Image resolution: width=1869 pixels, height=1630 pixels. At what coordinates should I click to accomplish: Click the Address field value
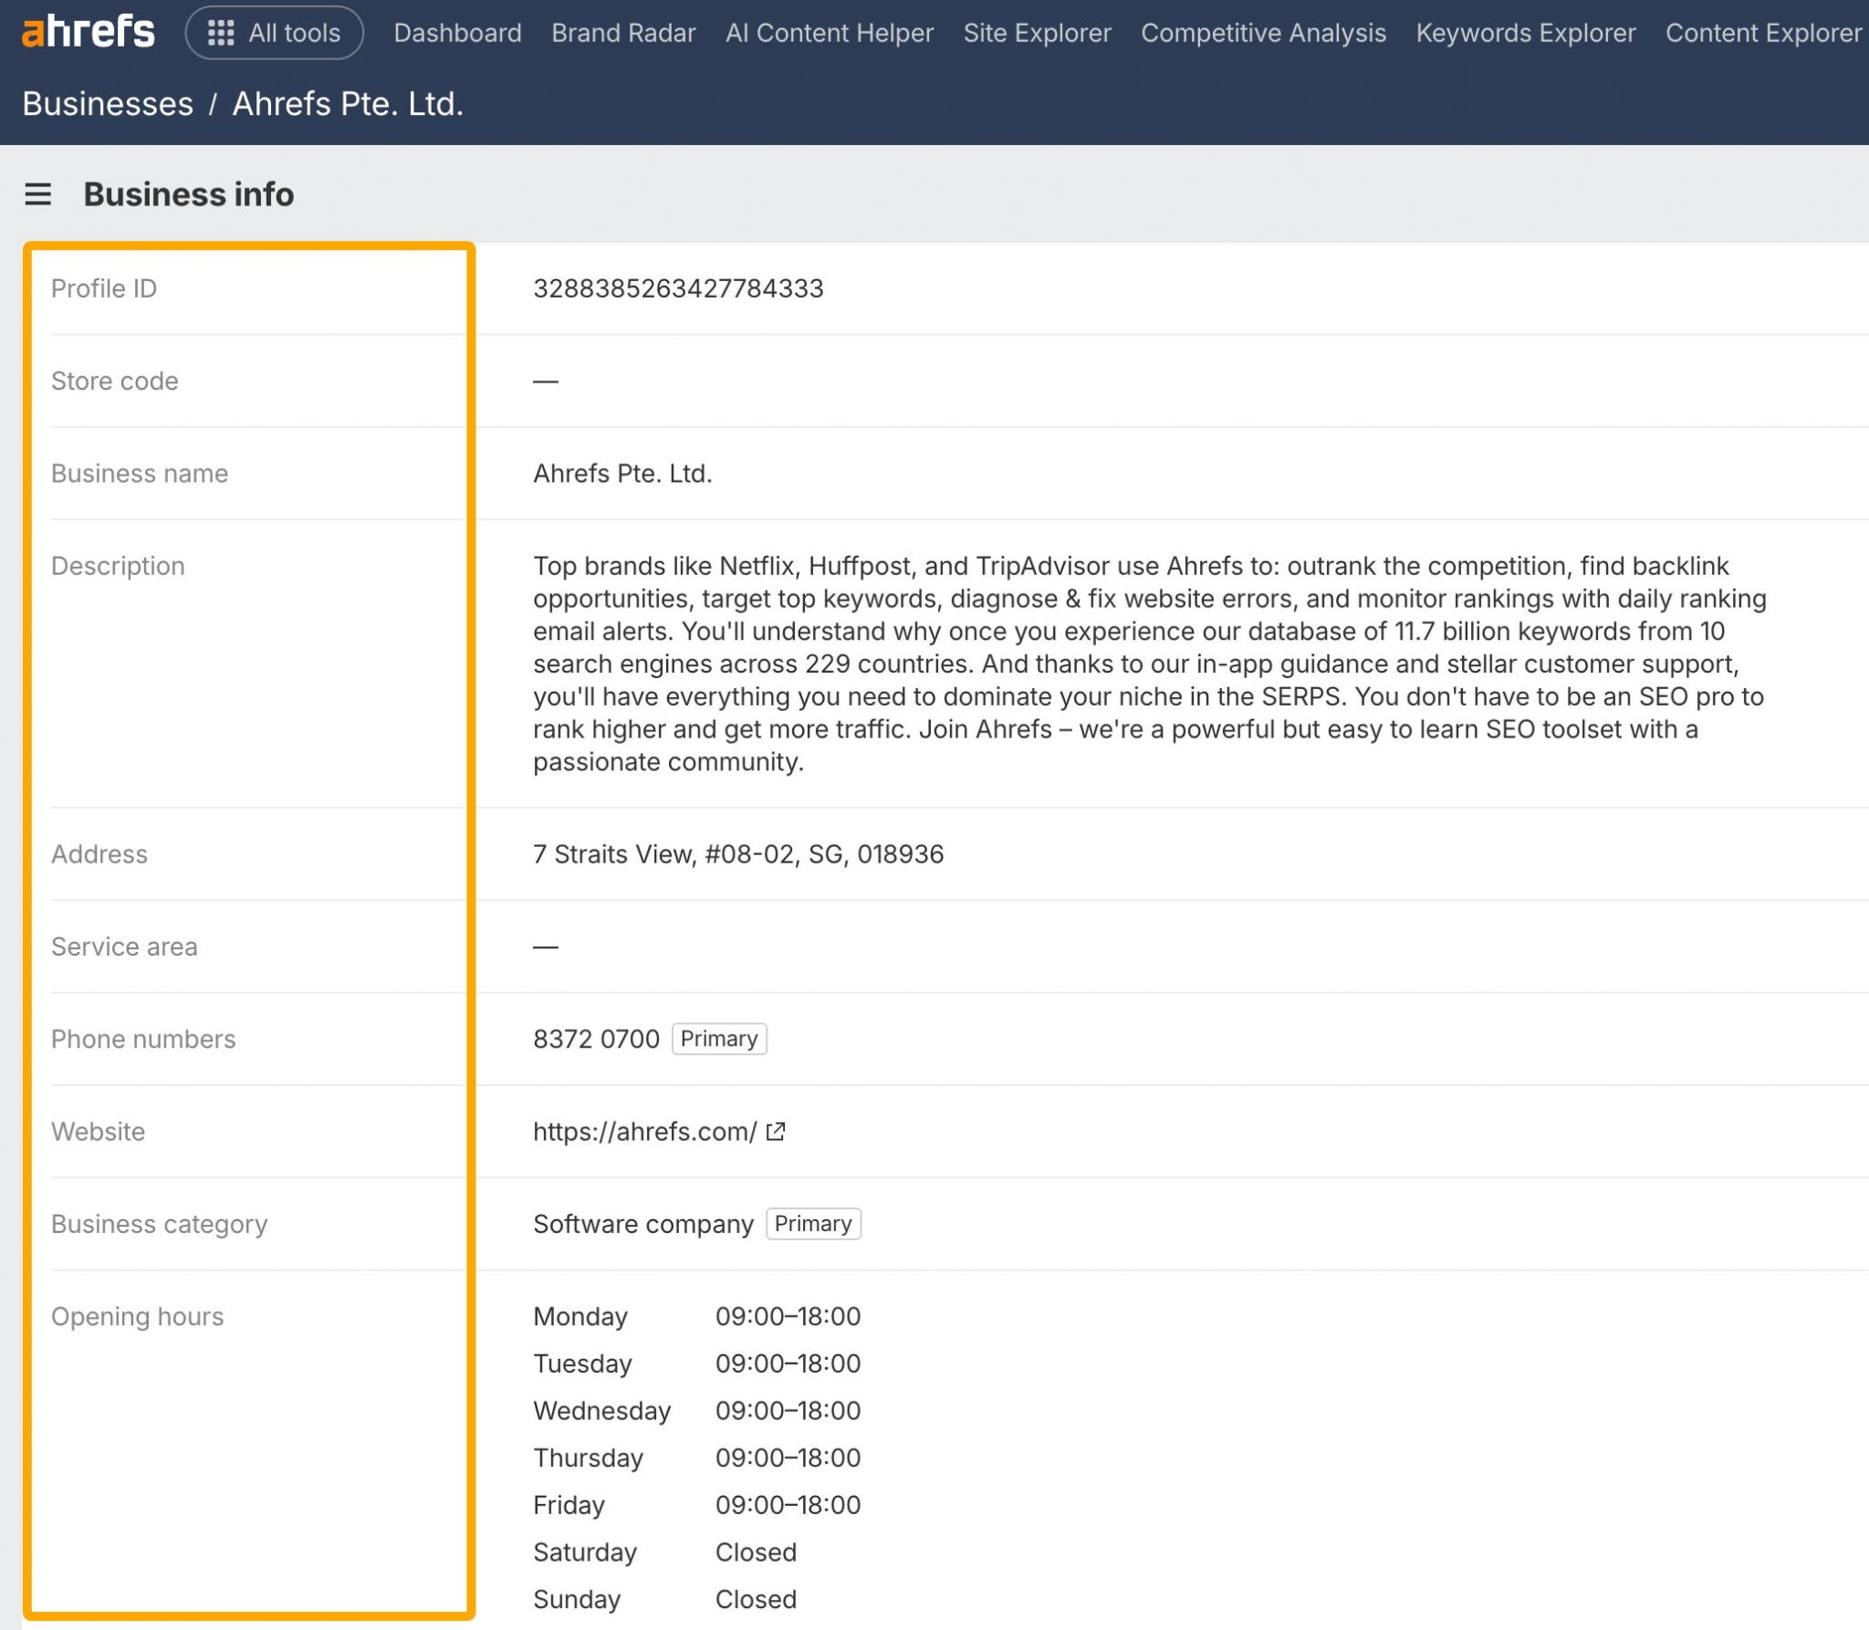(x=738, y=854)
